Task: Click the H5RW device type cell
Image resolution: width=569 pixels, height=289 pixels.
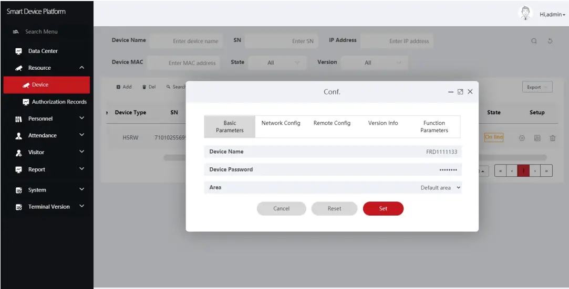Action: tap(130, 138)
